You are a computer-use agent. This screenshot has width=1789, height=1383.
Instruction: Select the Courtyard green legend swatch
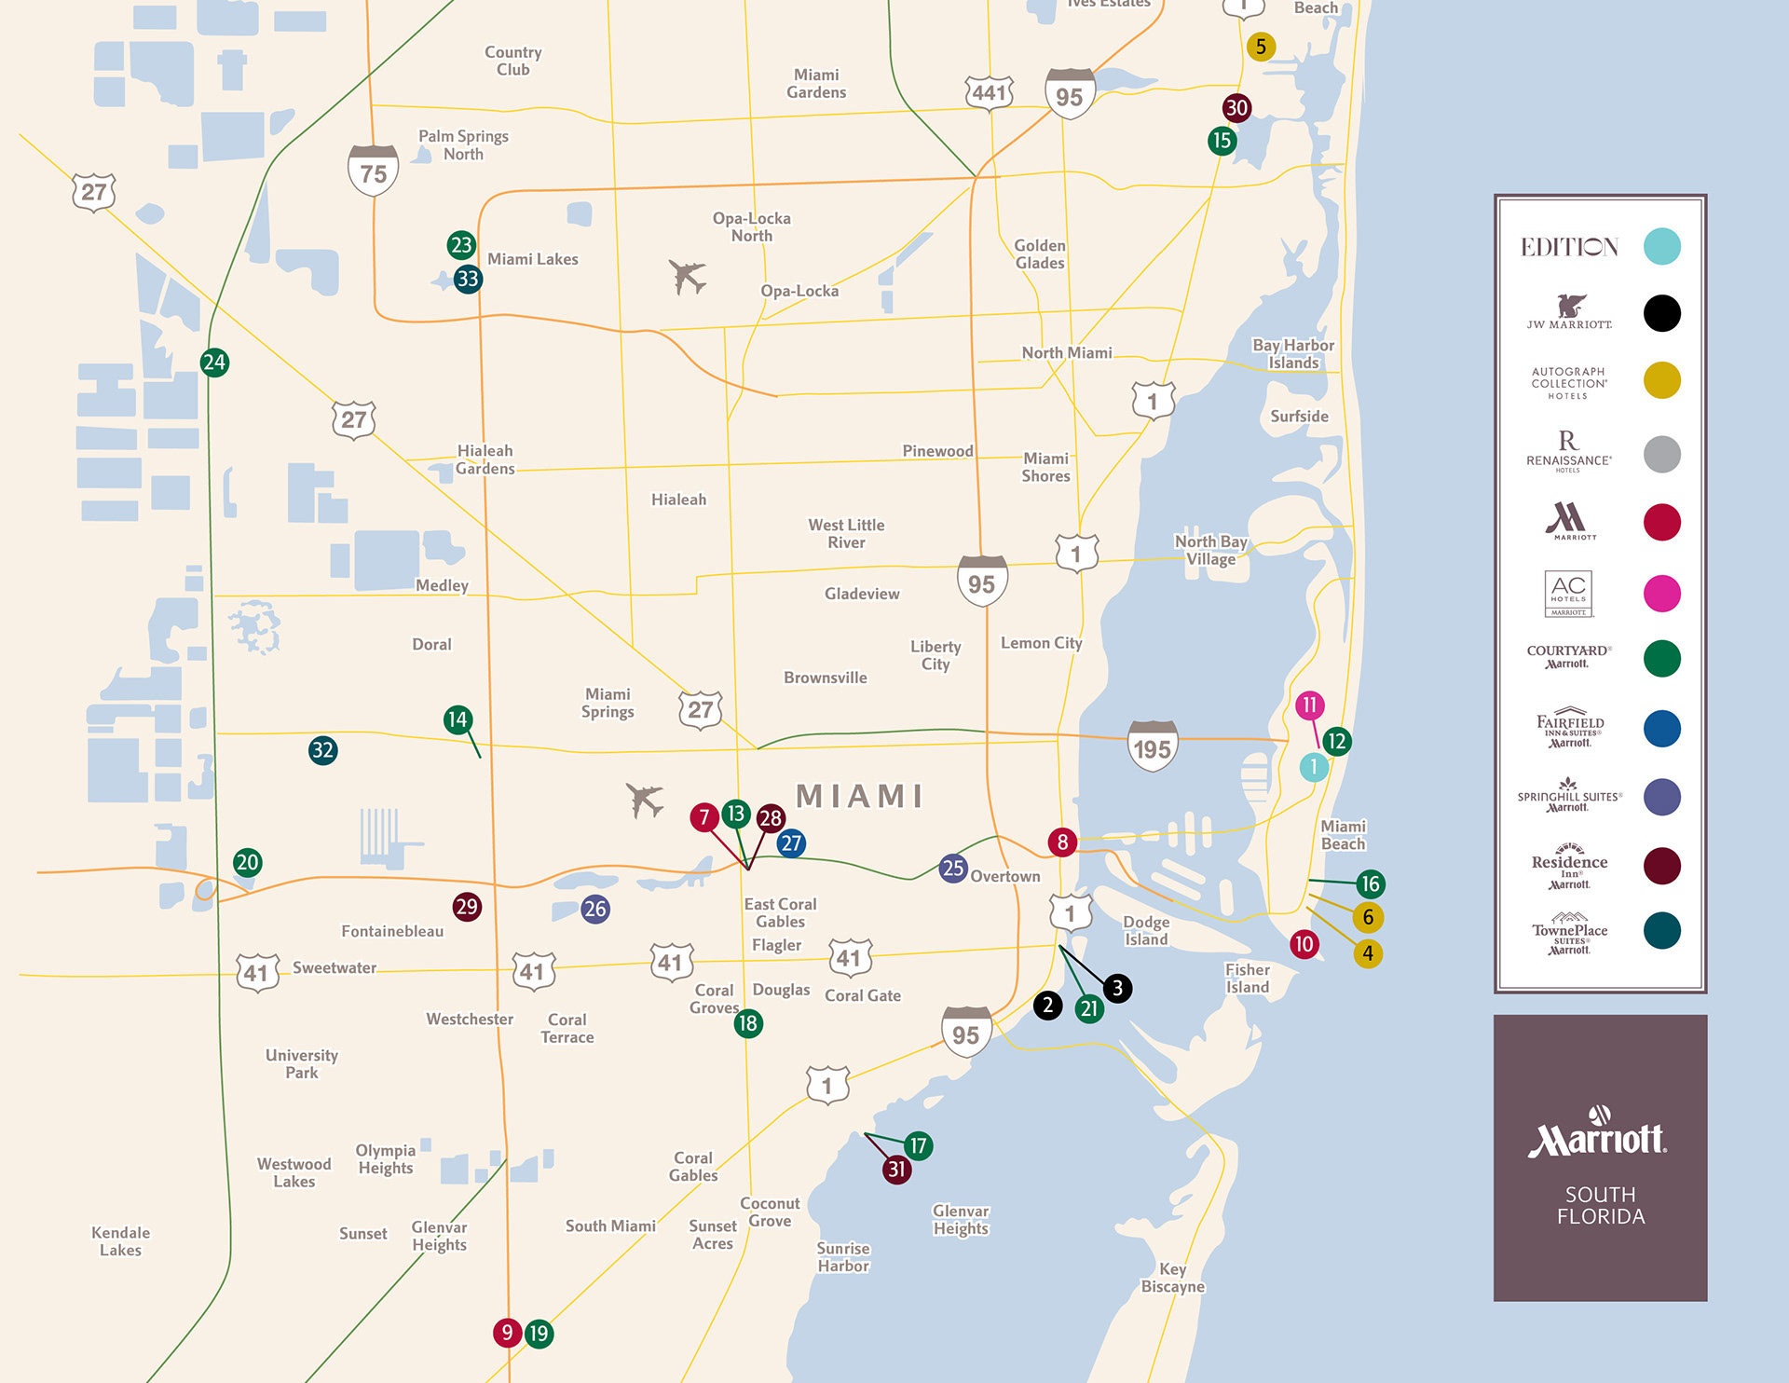click(1661, 659)
